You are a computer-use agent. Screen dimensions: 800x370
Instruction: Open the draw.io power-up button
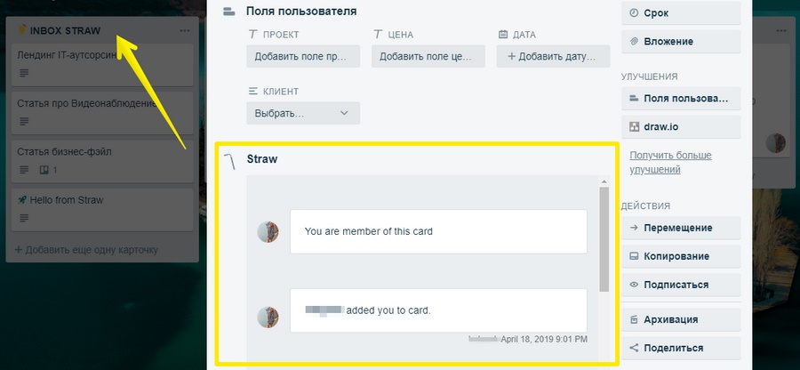[681, 126]
